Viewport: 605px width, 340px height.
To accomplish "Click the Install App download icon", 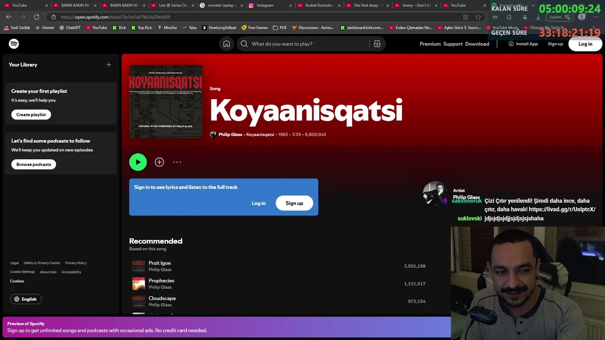I will tap(511, 44).
